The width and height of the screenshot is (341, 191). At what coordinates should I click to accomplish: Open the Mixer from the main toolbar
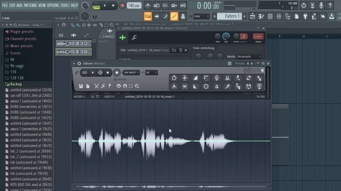pyautogui.click(x=279, y=16)
